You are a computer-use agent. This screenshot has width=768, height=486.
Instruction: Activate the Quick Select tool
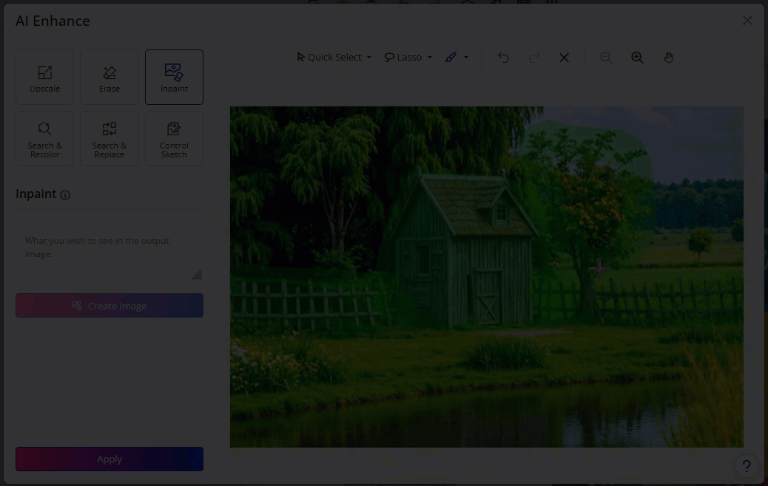click(x=329, y=57)
